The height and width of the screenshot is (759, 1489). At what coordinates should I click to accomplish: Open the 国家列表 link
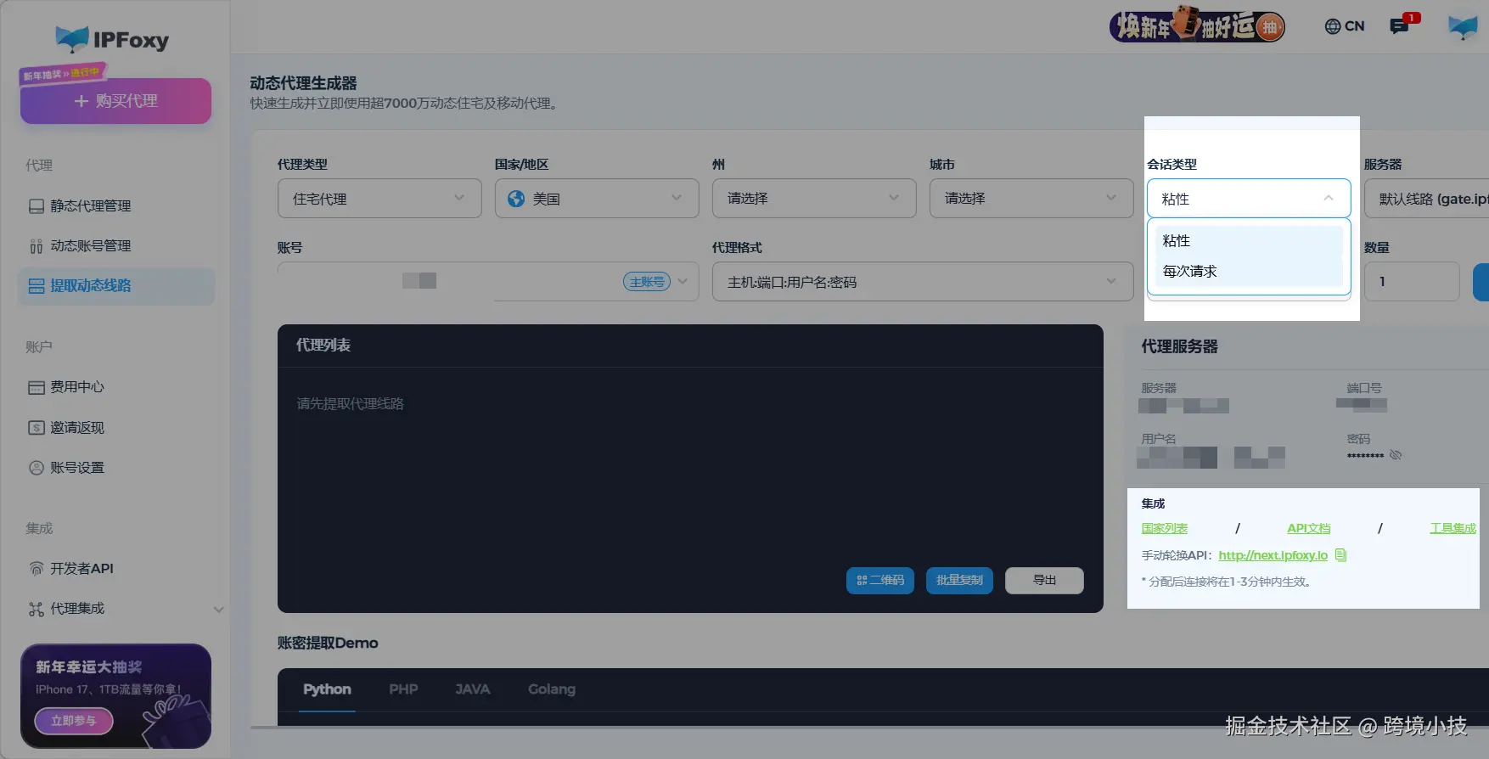1165,528
